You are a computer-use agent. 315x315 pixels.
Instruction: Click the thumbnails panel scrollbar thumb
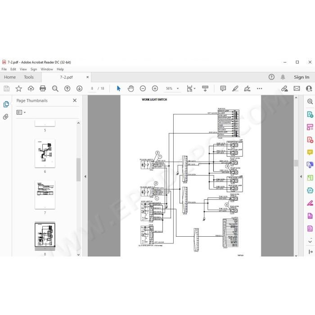(78, 170)
